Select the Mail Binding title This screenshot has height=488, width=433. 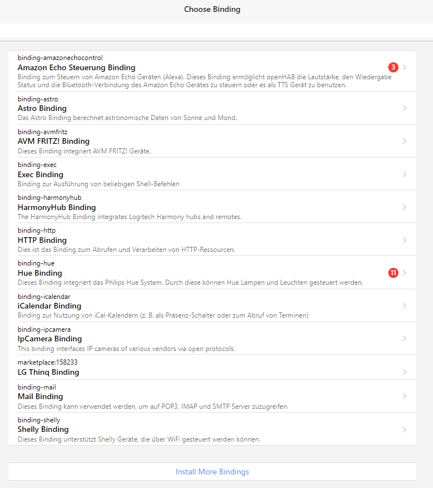click(x=40, y=396)
